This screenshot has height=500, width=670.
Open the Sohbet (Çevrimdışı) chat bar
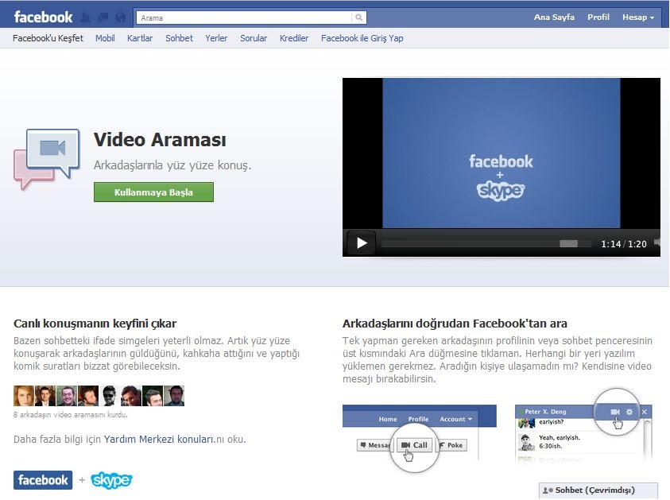pyautogui.click(x=598, y=490)
